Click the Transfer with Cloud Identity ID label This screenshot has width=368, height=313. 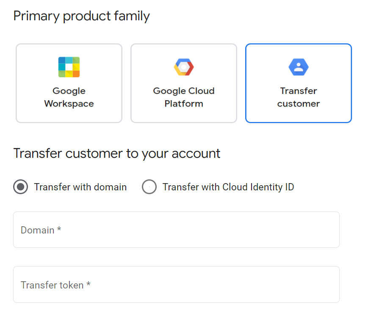[x=228, y=187]
